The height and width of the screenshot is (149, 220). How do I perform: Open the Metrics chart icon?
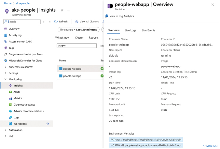pos(11,98)
